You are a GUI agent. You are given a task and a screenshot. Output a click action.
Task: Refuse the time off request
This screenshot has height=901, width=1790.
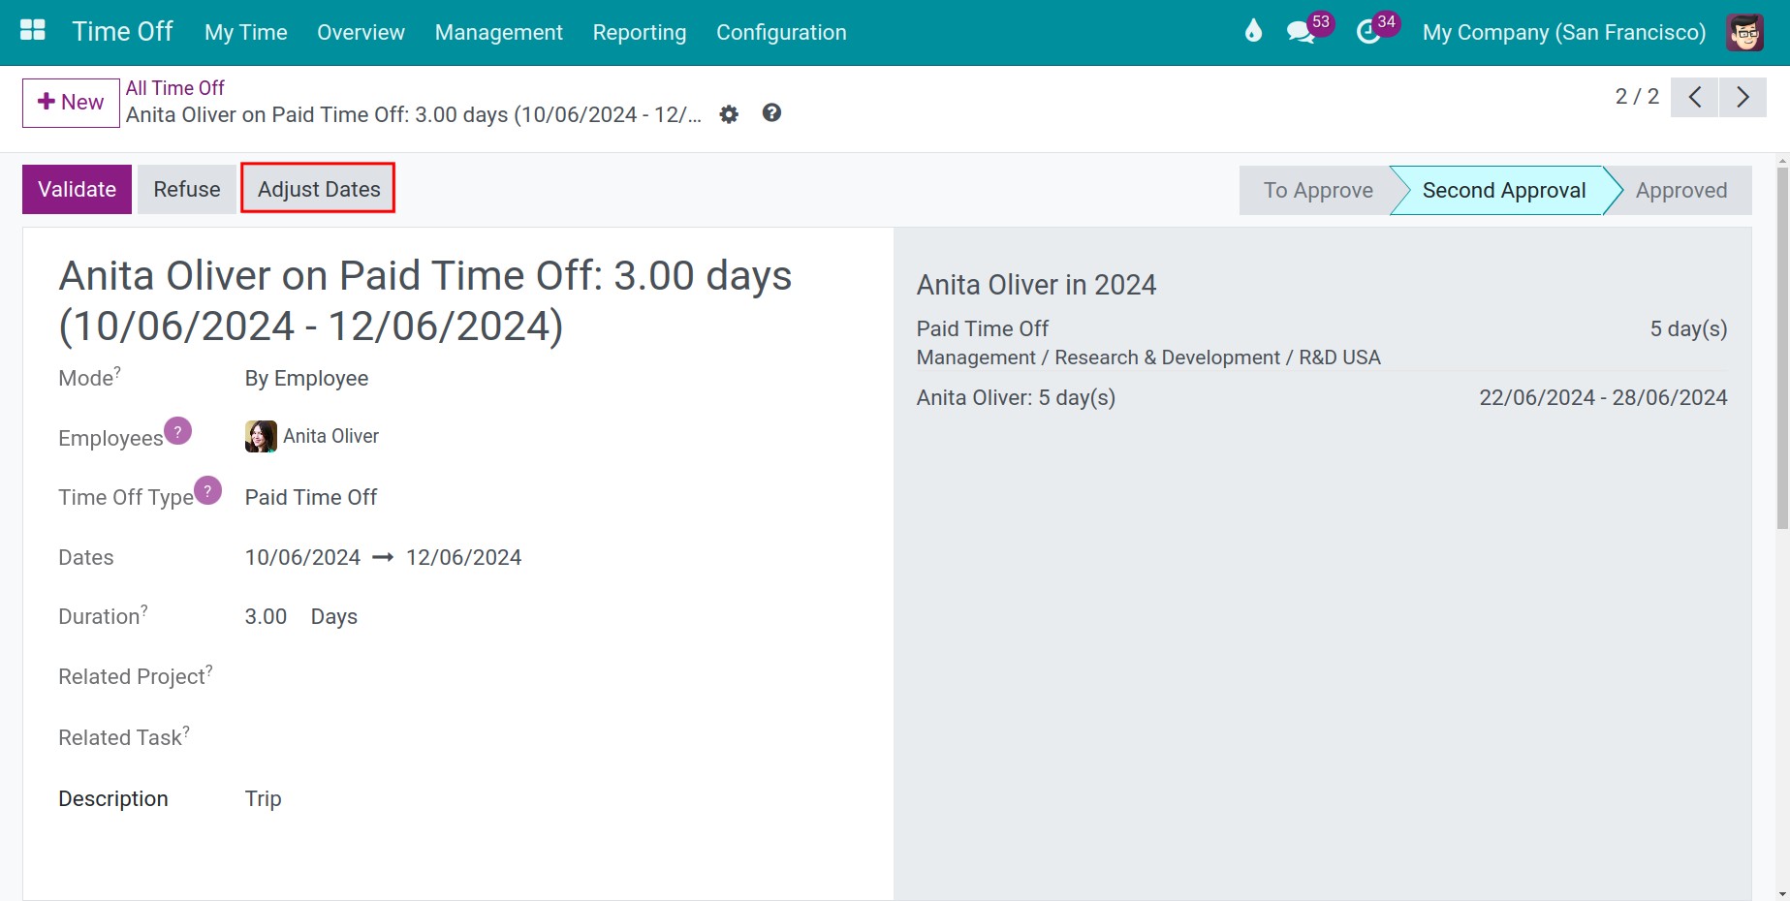click(187, 189)
